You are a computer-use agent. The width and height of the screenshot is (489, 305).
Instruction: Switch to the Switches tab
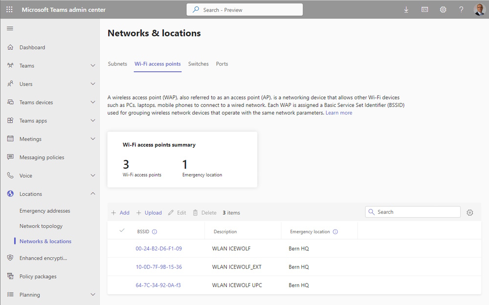[x=199, y=64]
